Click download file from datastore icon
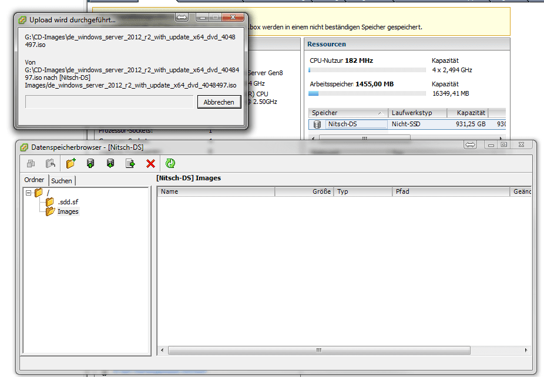The width and height of the screenshot is (544, 377). (110, 163)
